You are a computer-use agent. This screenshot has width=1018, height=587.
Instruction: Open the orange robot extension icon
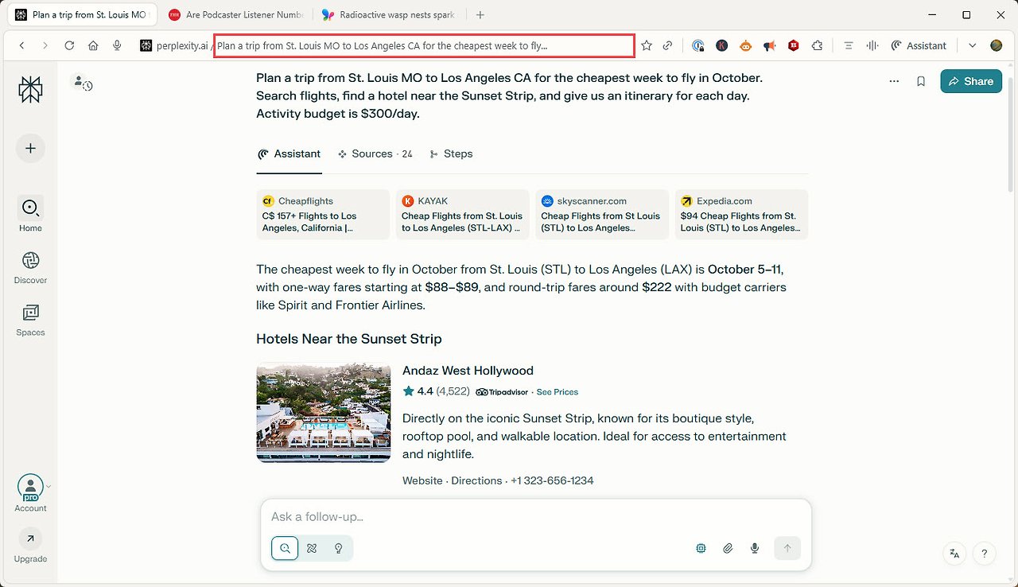745,46
